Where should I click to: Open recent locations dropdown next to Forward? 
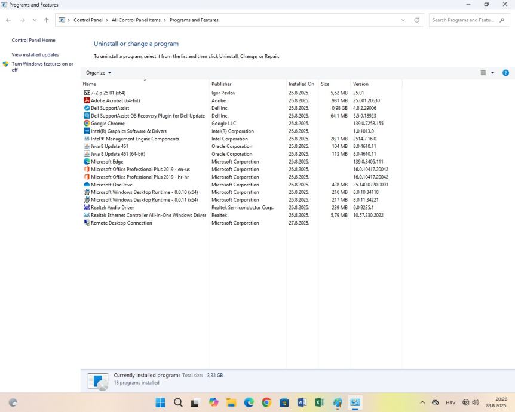pyautogui.click(x=35, y=20)
